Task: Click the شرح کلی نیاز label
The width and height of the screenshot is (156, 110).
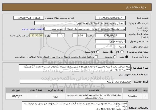Action: click(x=140, y=68)
